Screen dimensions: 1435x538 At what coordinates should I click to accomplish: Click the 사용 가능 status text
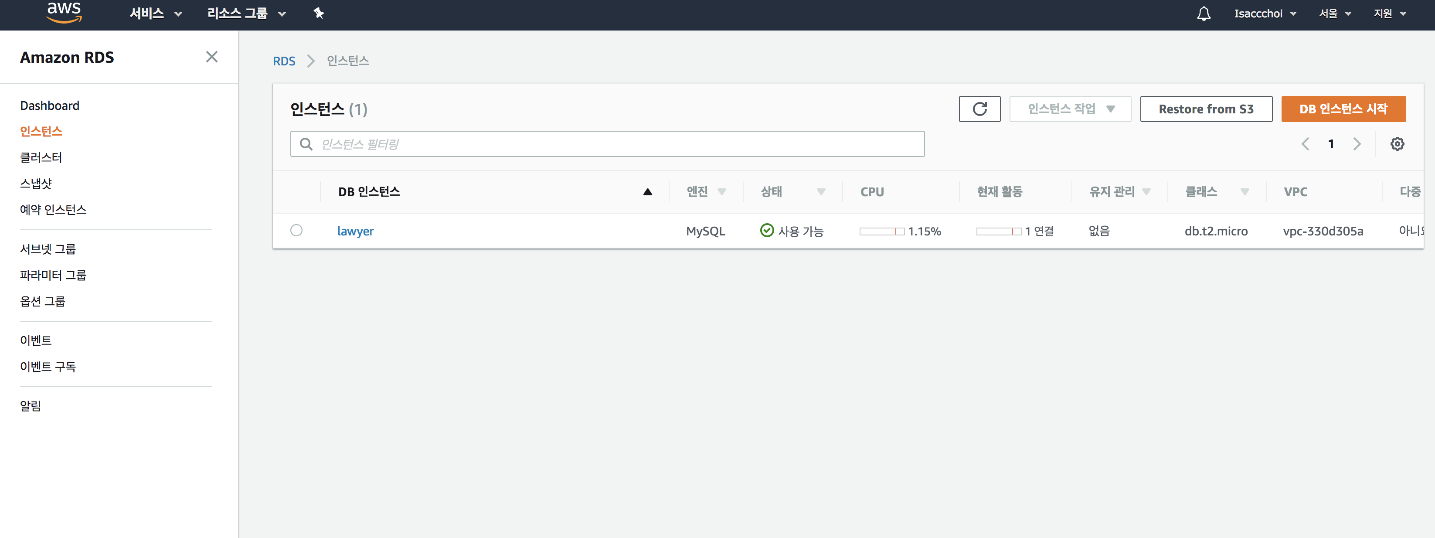[x=800, y=231]
